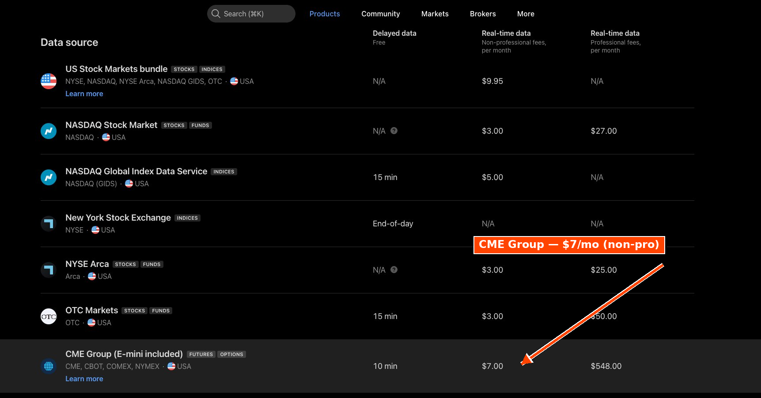Click the Delayed data column header
The width and height of the screenshot is (761, 398).
tap(394, 33)
